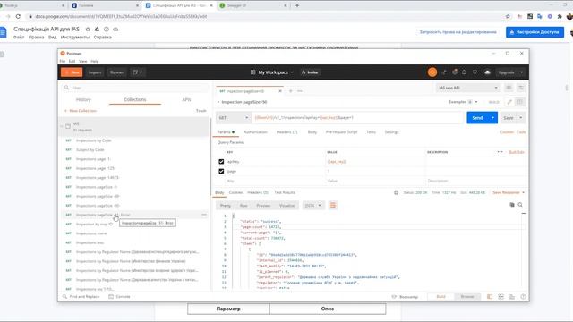Click the Import button

click(95, 72)
